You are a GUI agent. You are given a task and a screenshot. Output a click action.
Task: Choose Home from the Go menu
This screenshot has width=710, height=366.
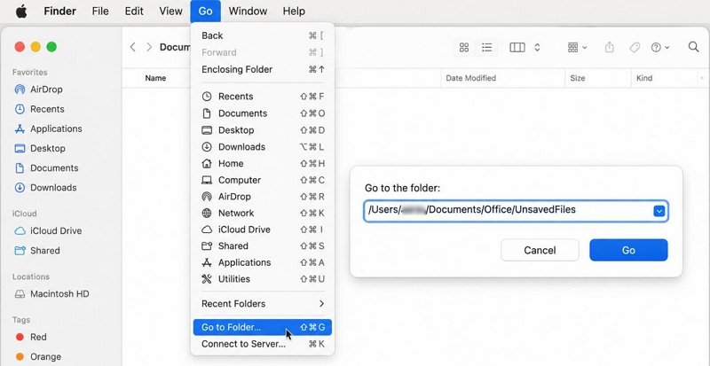click(x=263, y=163)
